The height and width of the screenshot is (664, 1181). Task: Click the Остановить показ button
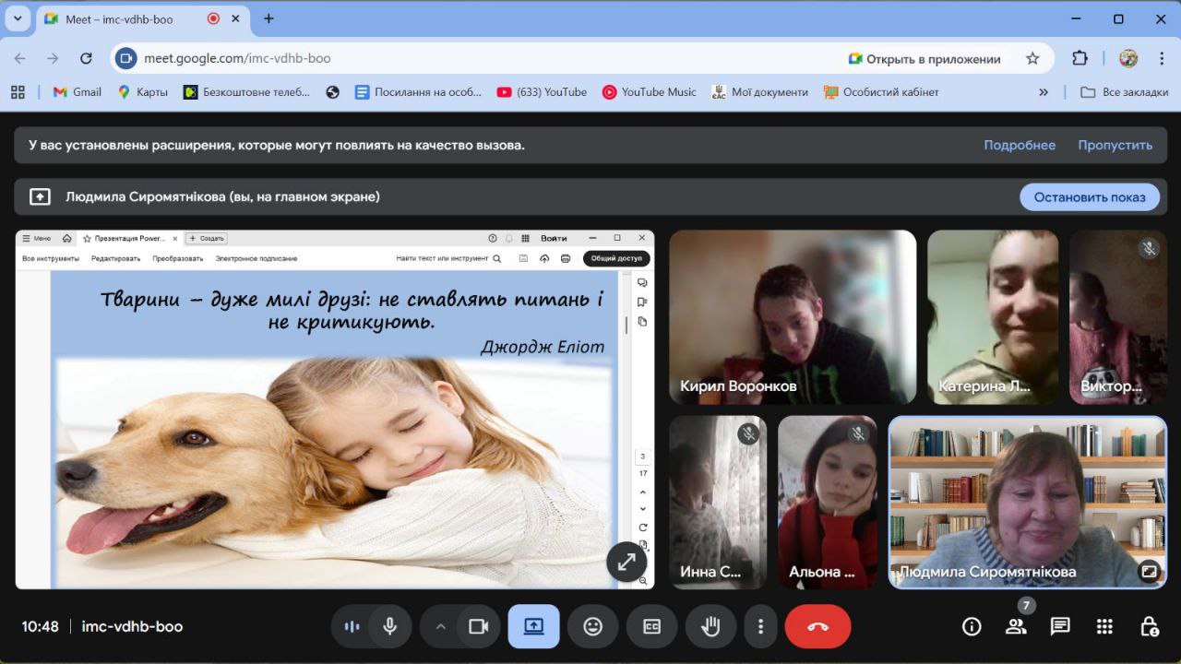1089,196
